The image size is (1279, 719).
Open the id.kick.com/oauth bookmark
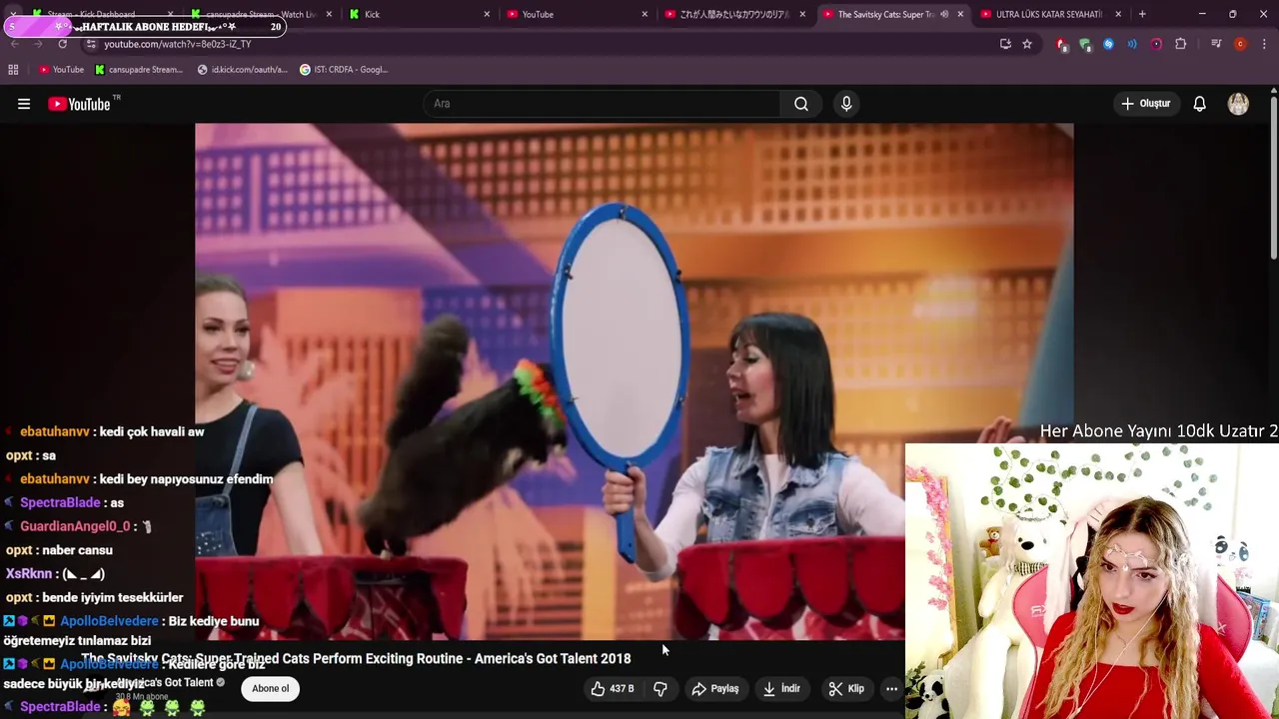coord(243,69)
